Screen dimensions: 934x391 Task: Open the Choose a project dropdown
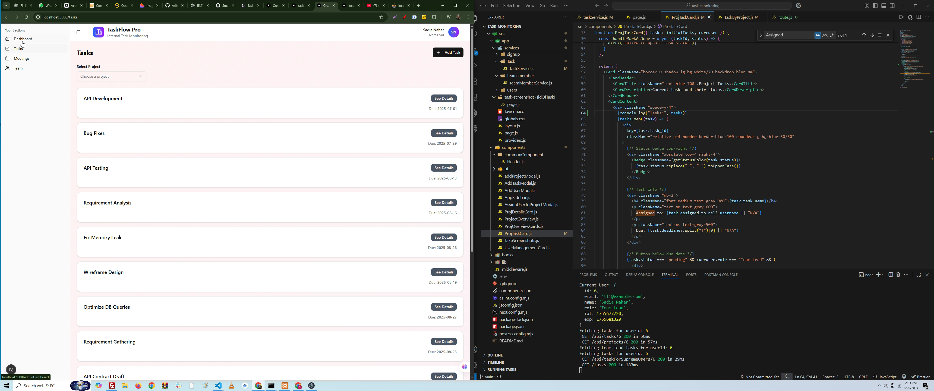click(x=111, y=77)
